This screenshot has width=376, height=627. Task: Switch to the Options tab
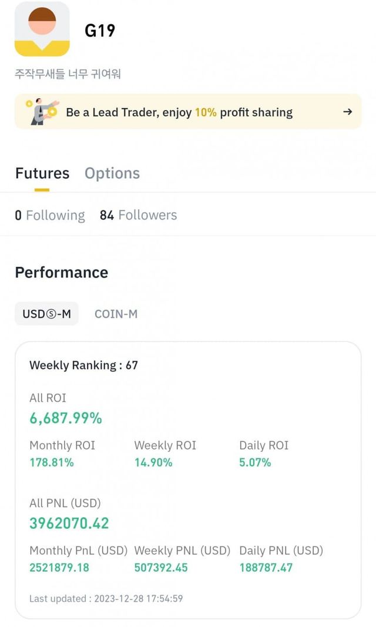tap(112, 173)
